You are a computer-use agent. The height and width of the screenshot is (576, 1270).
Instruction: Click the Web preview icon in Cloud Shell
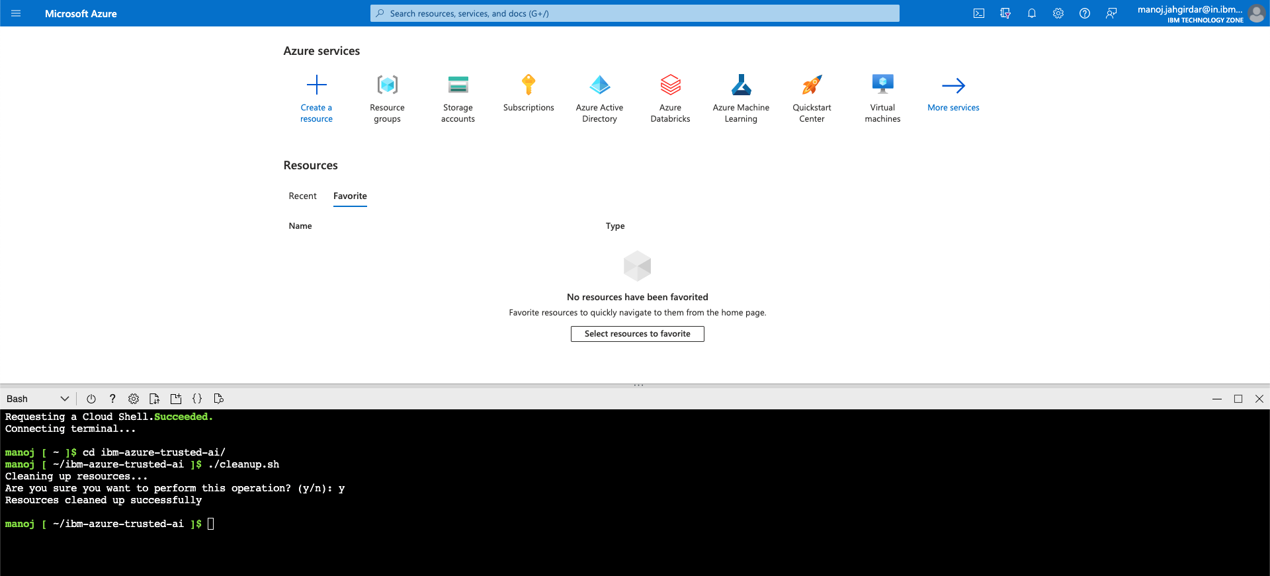tap(218, 399)
